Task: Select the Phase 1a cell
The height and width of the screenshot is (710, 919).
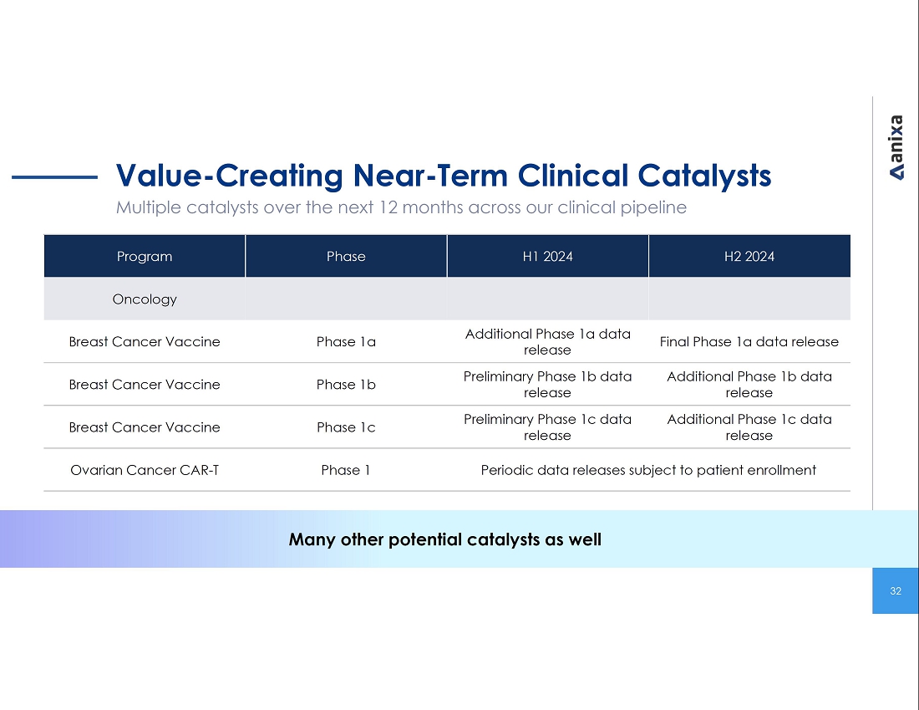Action: 346,342
